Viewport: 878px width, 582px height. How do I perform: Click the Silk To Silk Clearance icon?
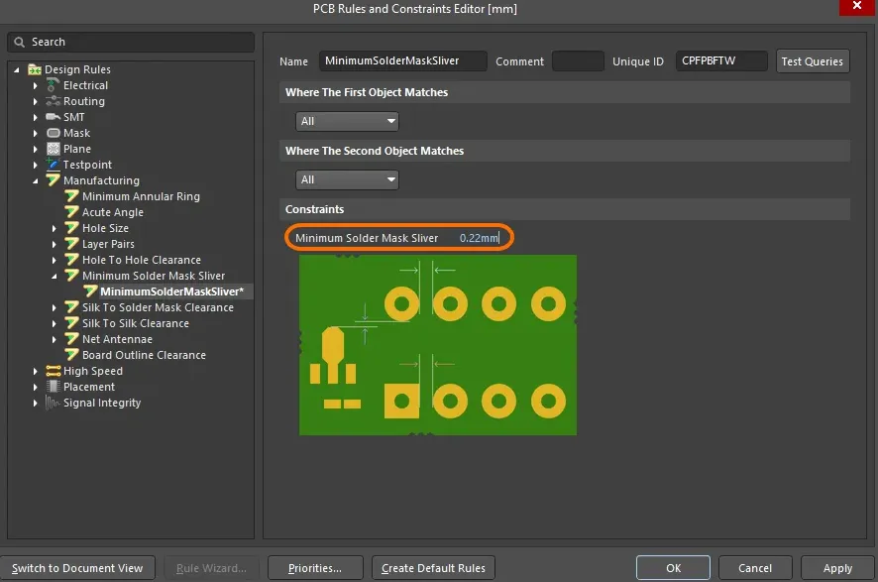pyautogui.click(x=71, y=322)
